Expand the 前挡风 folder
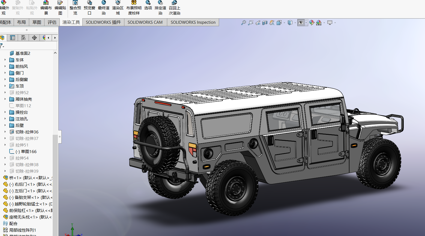The width and height of the screenshot is (425, 236). [5, 66]
